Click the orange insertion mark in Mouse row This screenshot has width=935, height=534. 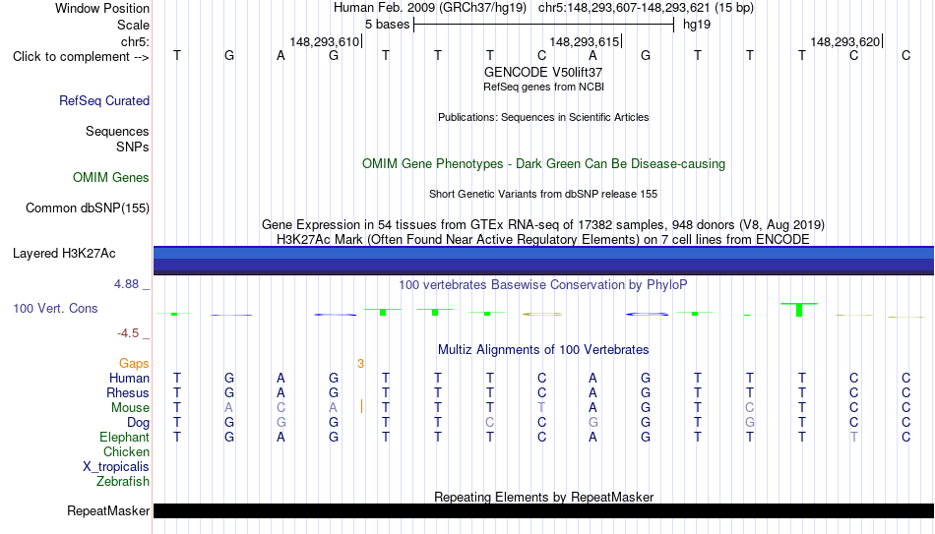pyautogui.click(x=361, y=406)
